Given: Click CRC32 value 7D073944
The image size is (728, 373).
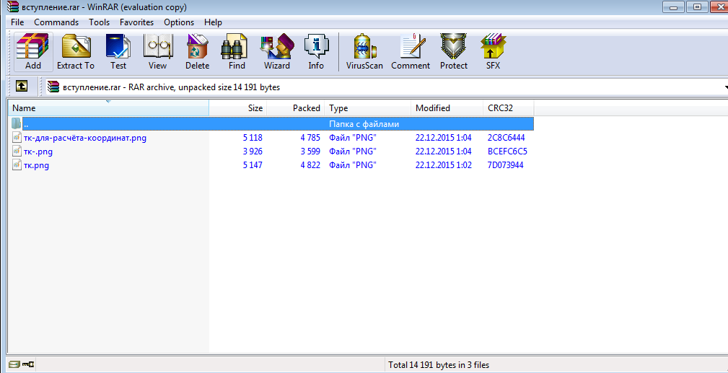Looking at the screenshot, I should point(506,165).
